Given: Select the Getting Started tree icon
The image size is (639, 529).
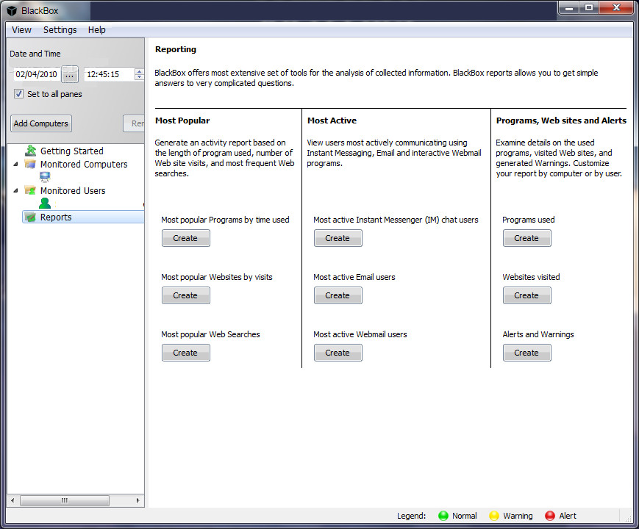Looking at the screenshot, I should point(31,151).
